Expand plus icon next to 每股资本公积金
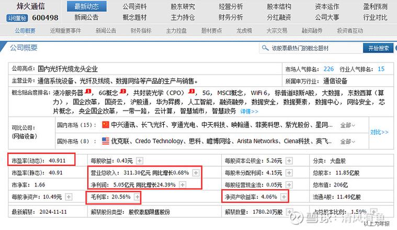The image size is (397, 230). point(289,161)
